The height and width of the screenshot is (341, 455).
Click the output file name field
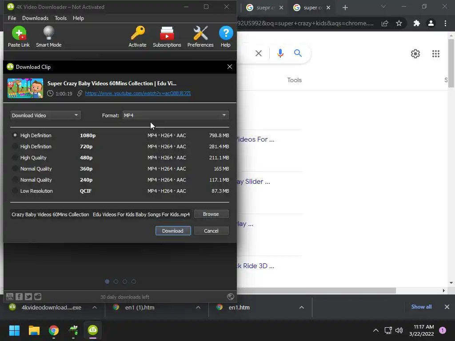101,214
